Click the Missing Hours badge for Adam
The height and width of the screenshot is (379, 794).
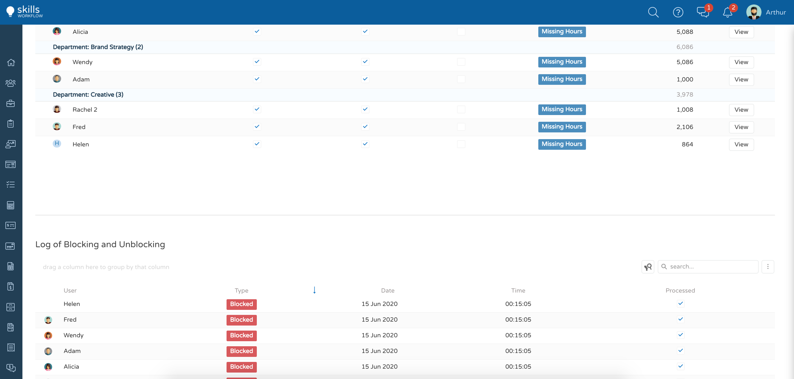coord(562,79)
